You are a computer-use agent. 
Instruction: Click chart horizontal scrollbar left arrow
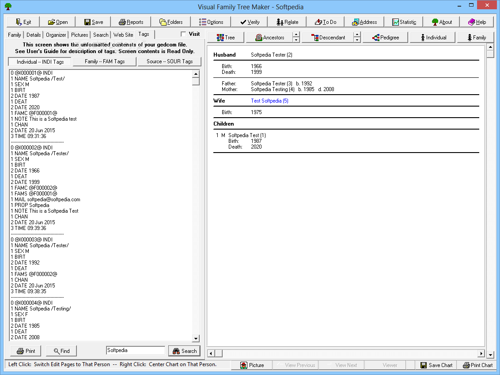tap(211, 353)
